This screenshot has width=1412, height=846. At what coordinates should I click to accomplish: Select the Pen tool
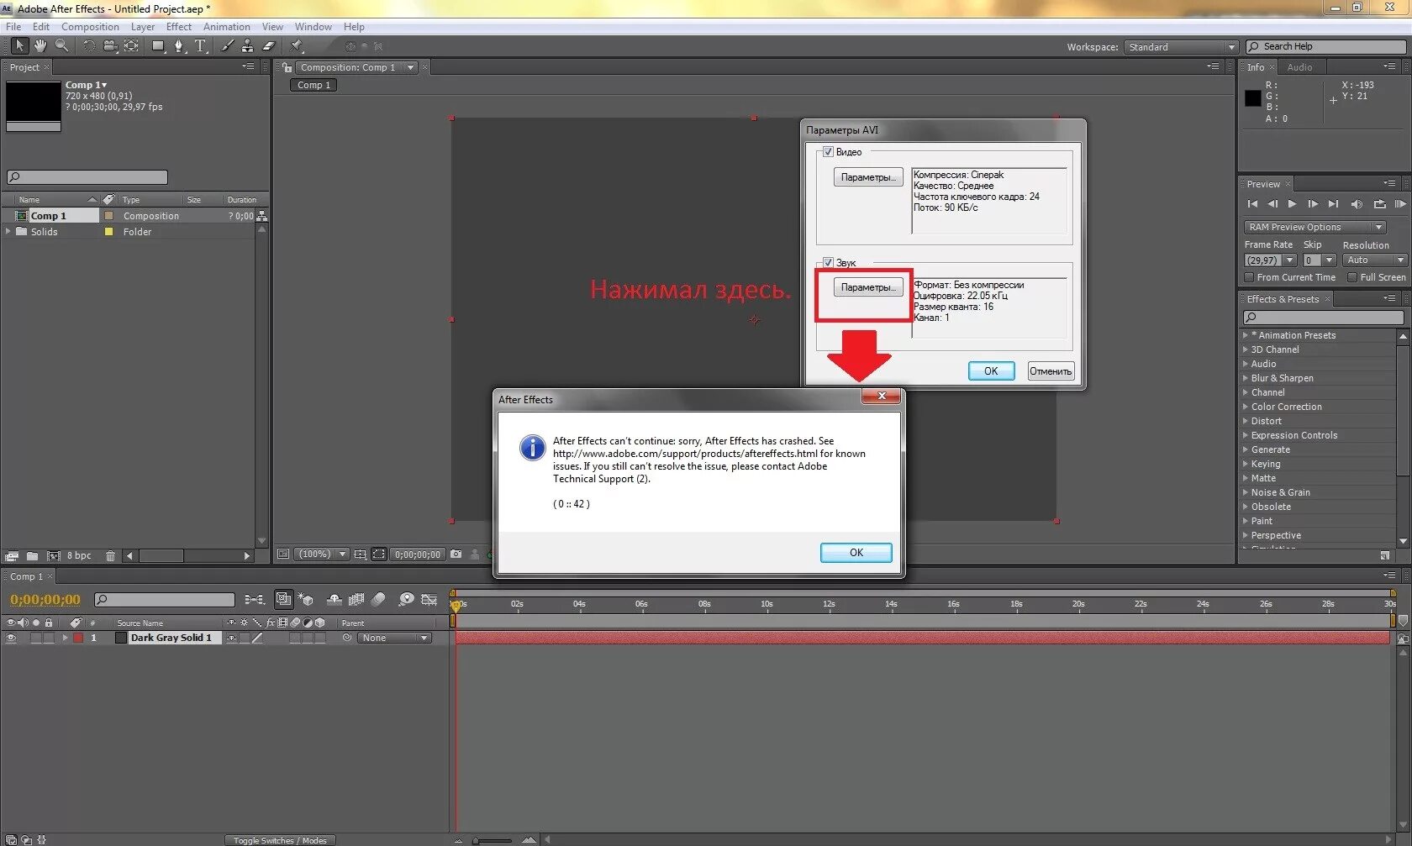click(x=179, y=46)
